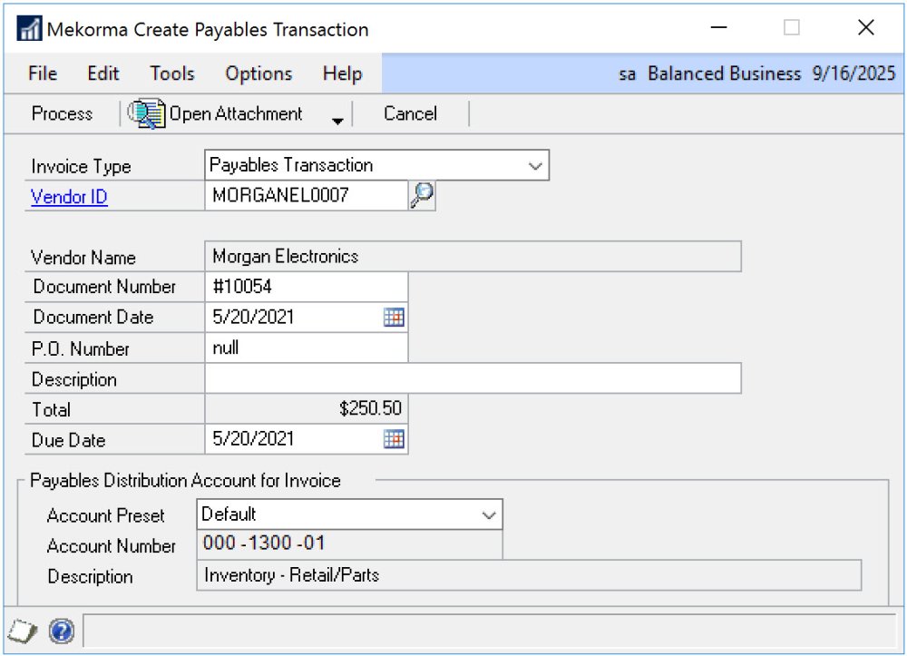The image size is (907, 656).
Task: Open contextual help via the question mark icon
Action: [x=60, y=632]
